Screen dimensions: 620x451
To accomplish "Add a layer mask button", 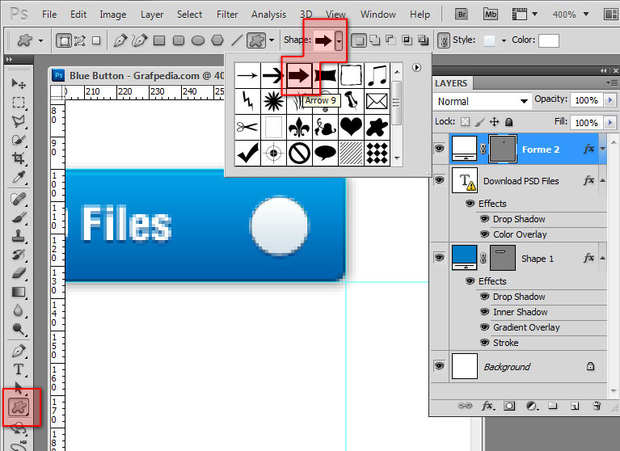I will click(x=509, y=406).
